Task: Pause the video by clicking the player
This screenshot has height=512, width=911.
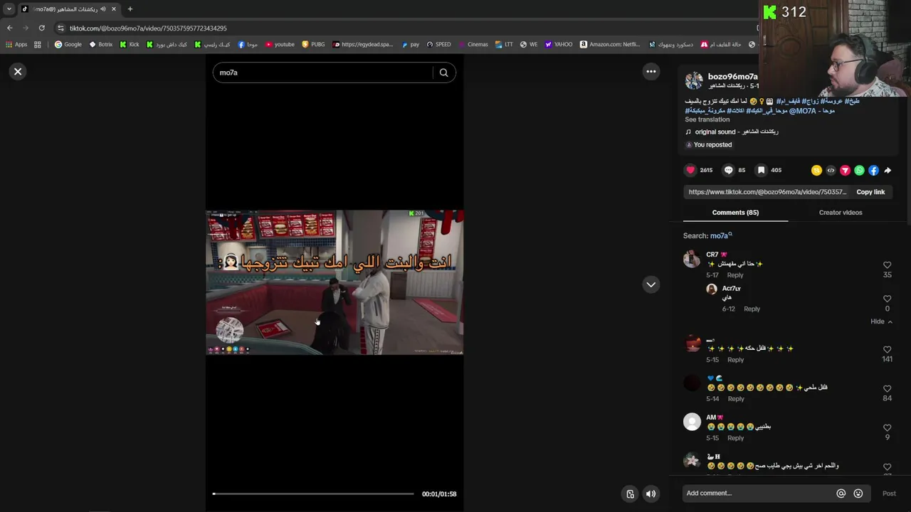Action: pos(335,282)
